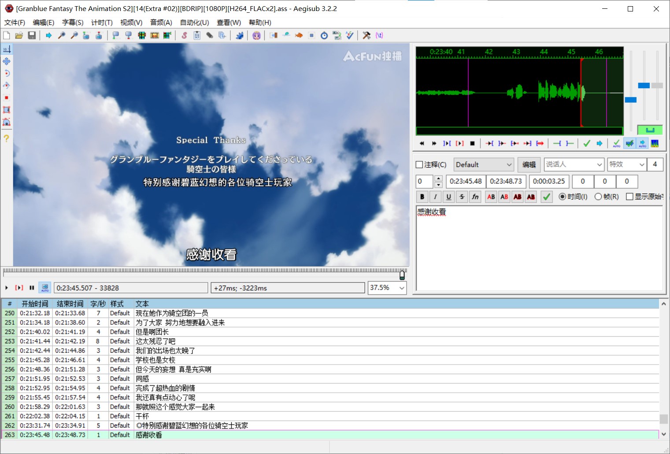Screen dimensions: 670x454
Task: Open the 说话人 actor dropdown
Action: 574,164
